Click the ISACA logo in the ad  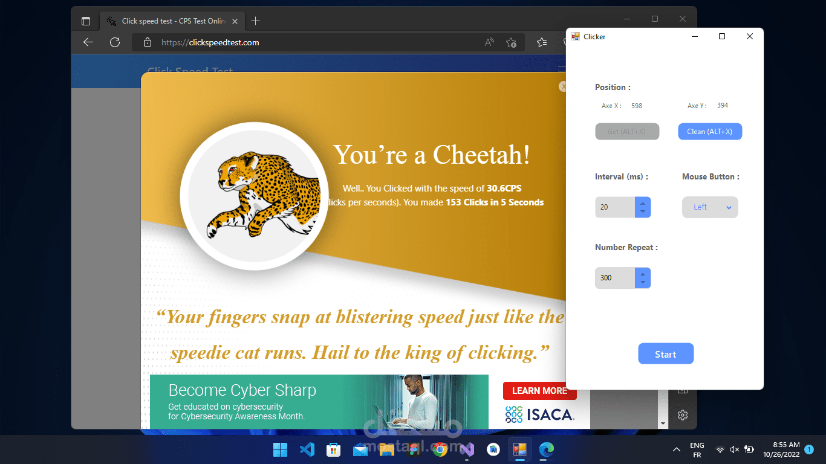point(539,414)
